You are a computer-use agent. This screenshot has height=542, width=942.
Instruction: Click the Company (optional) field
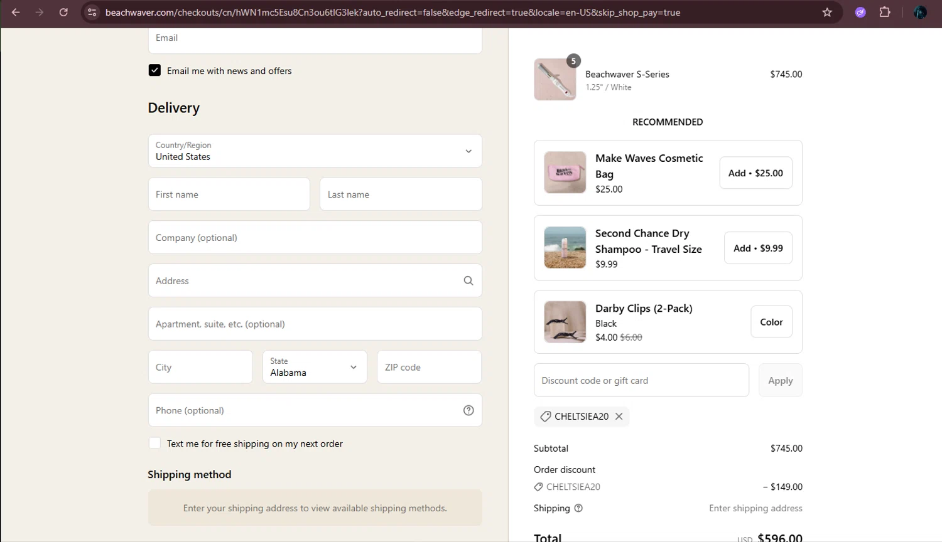coord(315,237)
